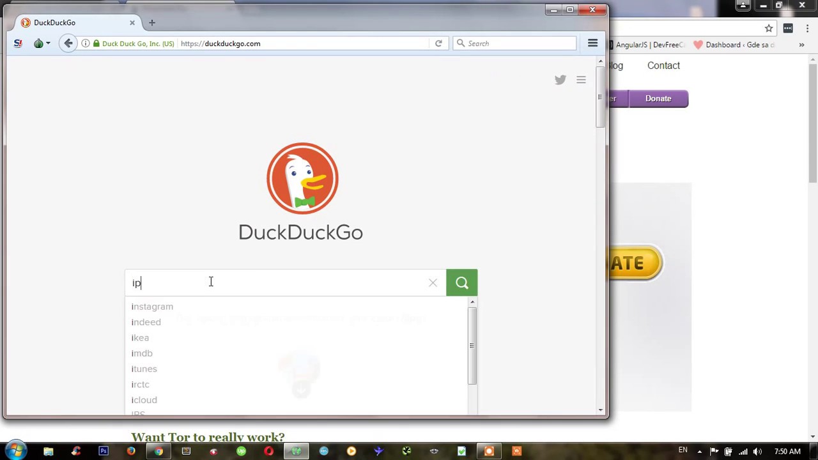The width and height of the screenshot is (818, 460).
Task: Click the Tor Browser page vertical scrollbar
Action: click(599, 97)
